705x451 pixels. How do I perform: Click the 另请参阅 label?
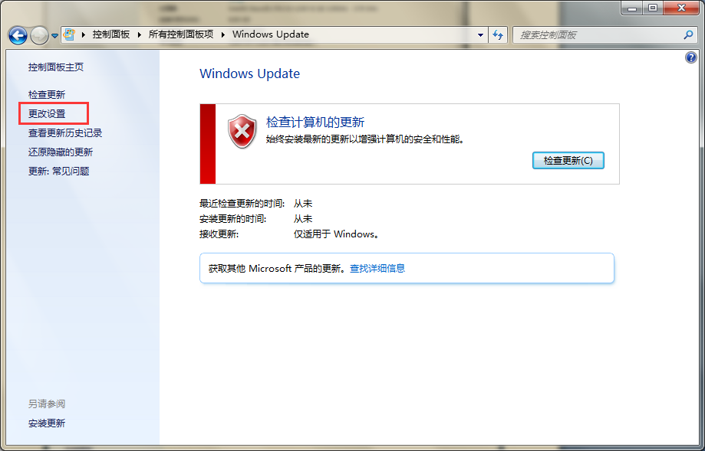tap(47, 404)
